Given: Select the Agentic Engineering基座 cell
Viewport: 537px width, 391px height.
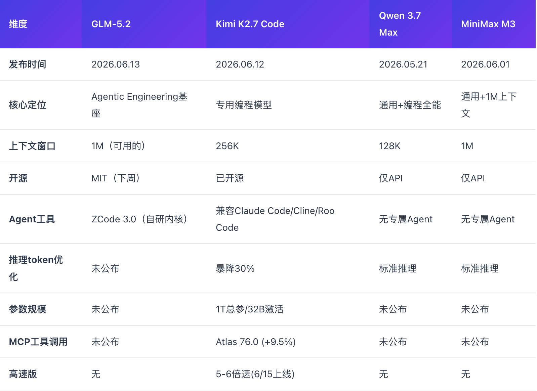Looking at the screenshot, I should [x=139, y=105].
